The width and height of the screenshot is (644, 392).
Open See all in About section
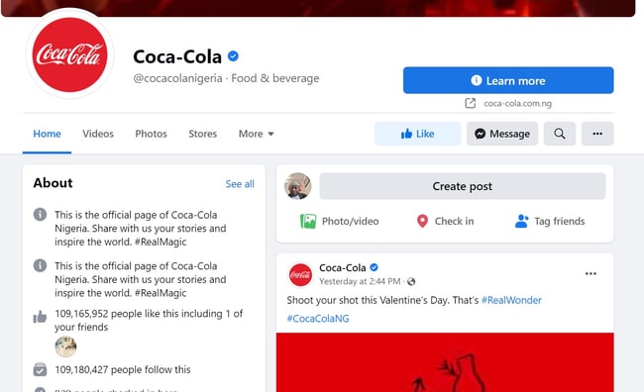click(240, 184)
